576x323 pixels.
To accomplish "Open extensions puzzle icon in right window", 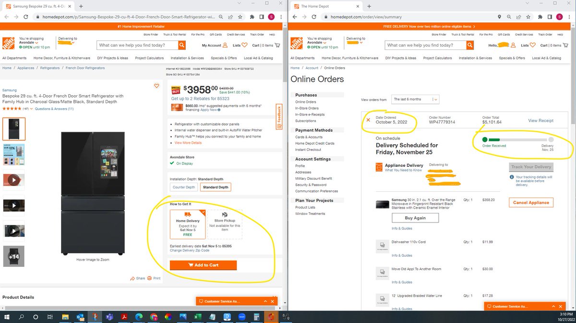I will click(541, 17).
